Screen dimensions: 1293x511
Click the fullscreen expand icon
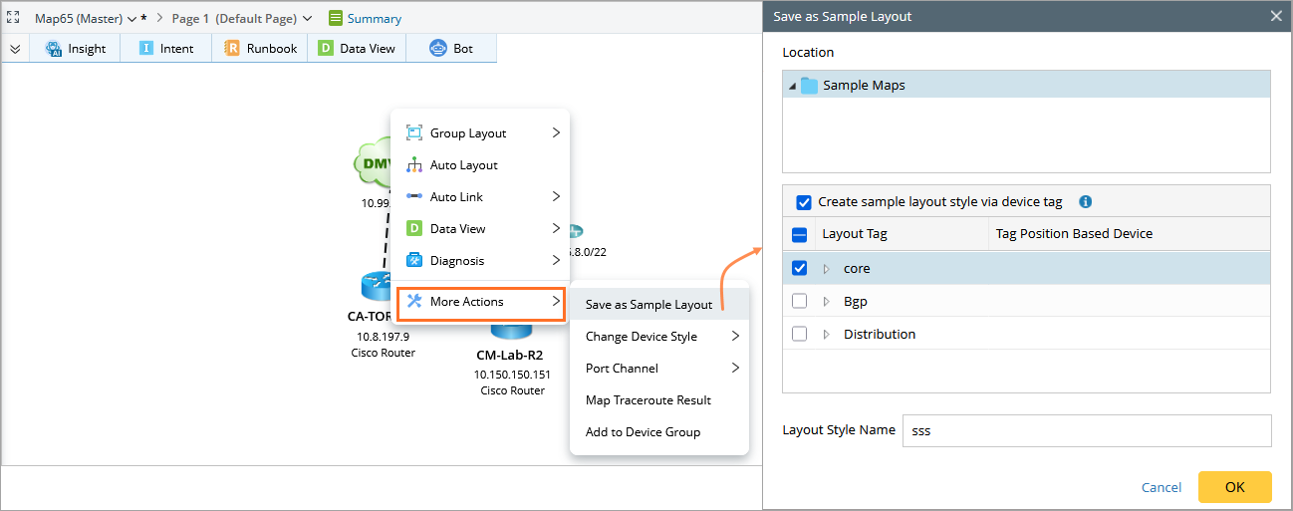click(x=14, y=18)
